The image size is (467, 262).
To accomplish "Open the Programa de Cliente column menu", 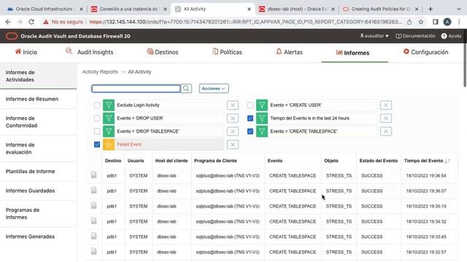I will (215, 161).
